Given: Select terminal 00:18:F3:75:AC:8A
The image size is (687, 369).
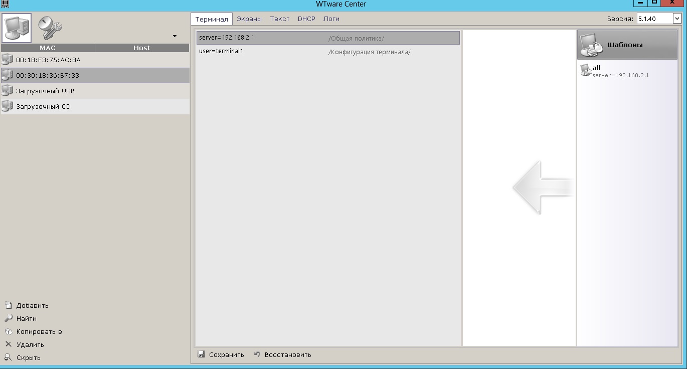Looking at the screenshot, I should coord(48,60).
